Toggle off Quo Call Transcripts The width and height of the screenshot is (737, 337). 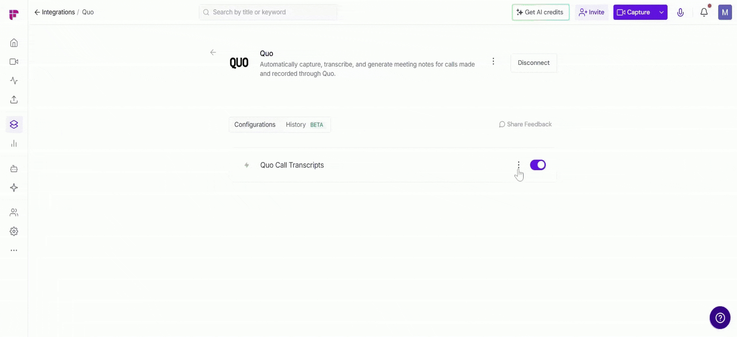[x=537, y=165]
